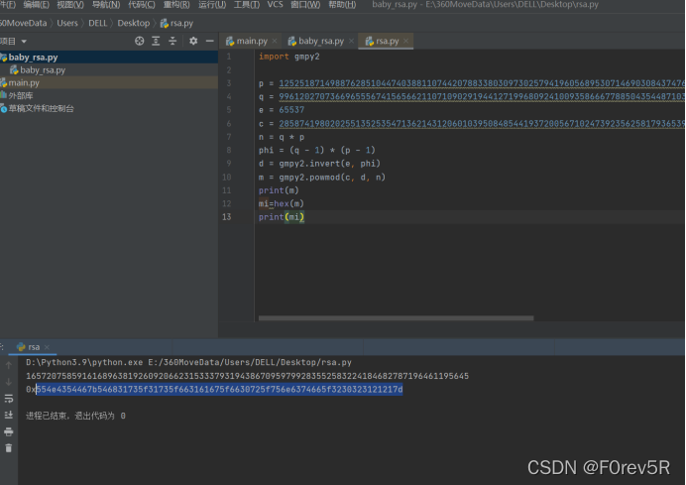Click the 'phi = (q - 1) * (p - 1)' line
686x485 pixels.
point(317,150)
